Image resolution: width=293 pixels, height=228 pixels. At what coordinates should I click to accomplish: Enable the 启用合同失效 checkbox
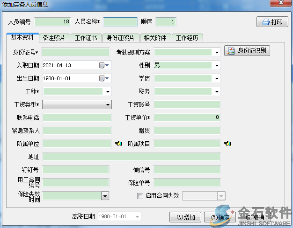tap(140, 196)
